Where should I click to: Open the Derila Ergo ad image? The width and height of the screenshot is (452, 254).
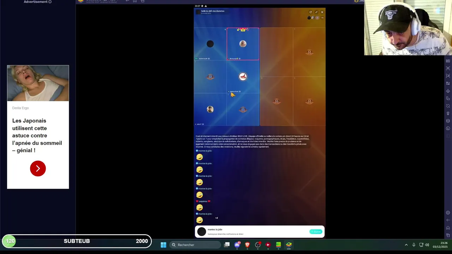[x=38, y=83]
